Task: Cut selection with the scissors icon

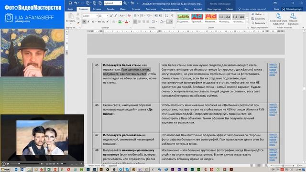Action: (x=78, y=14)
